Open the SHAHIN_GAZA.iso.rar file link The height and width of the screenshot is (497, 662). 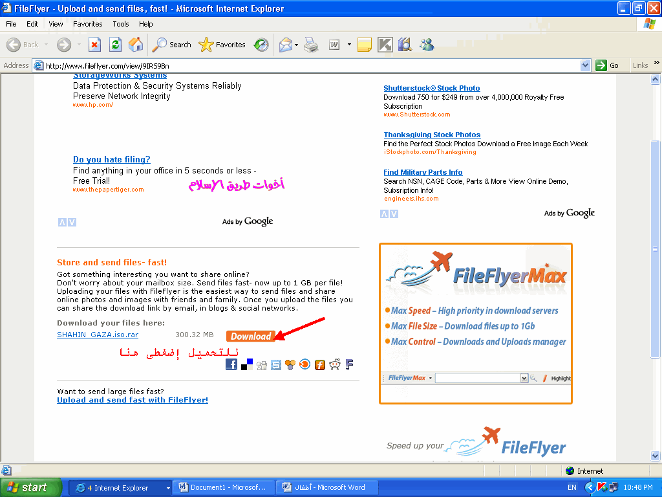(x=98, y=335)
